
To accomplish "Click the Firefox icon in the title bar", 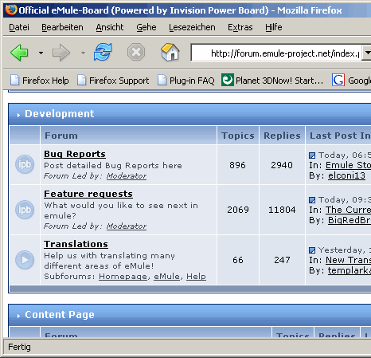I will pos(11,10).
